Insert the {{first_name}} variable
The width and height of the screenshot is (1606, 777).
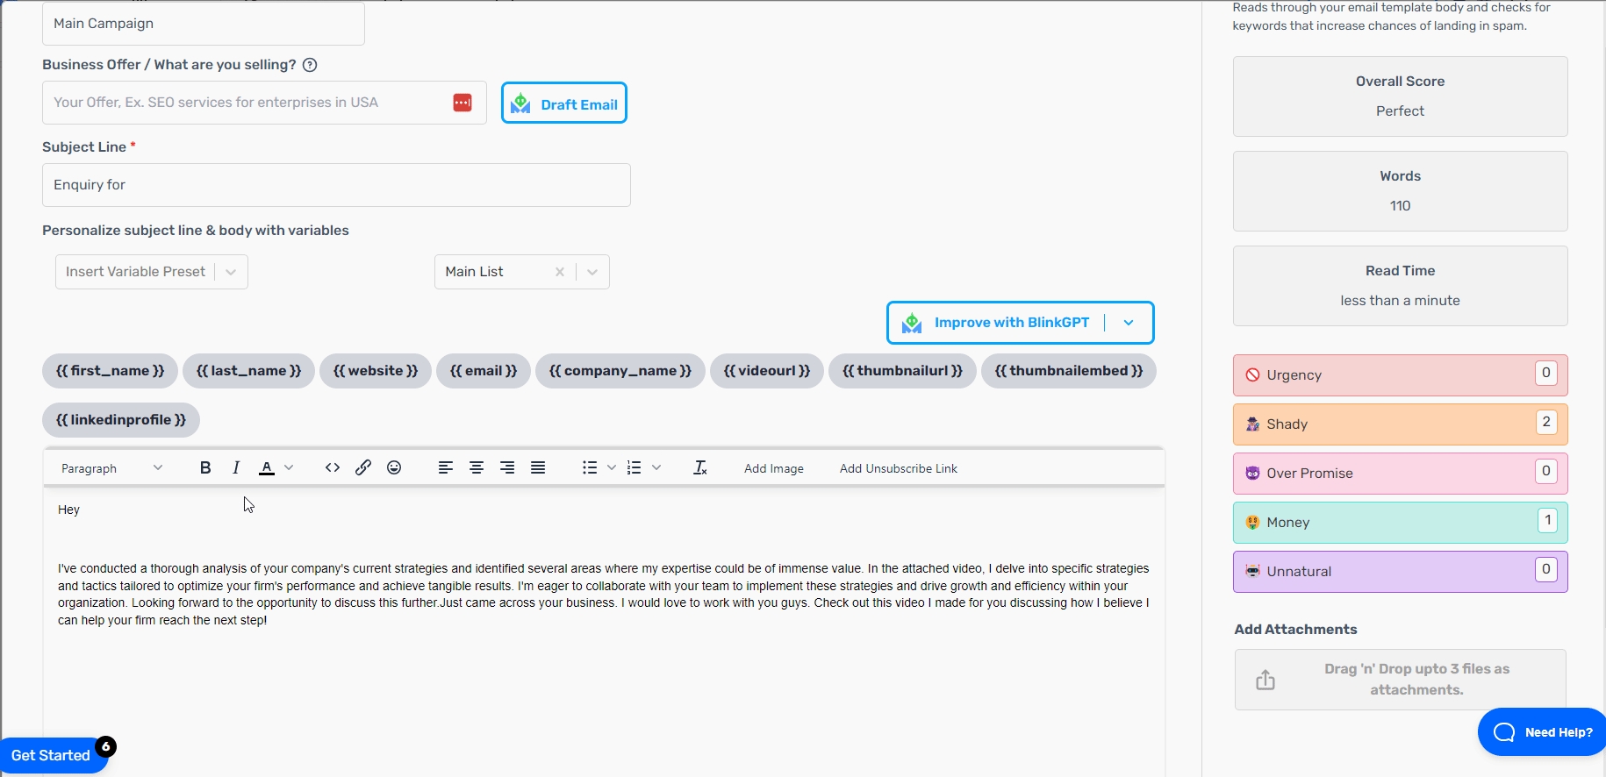click(x=110, y=371)
